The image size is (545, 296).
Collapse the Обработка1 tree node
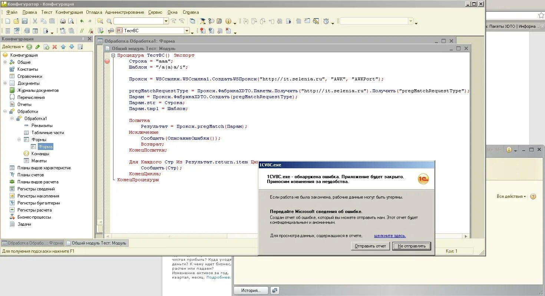(x=12, y=119)
